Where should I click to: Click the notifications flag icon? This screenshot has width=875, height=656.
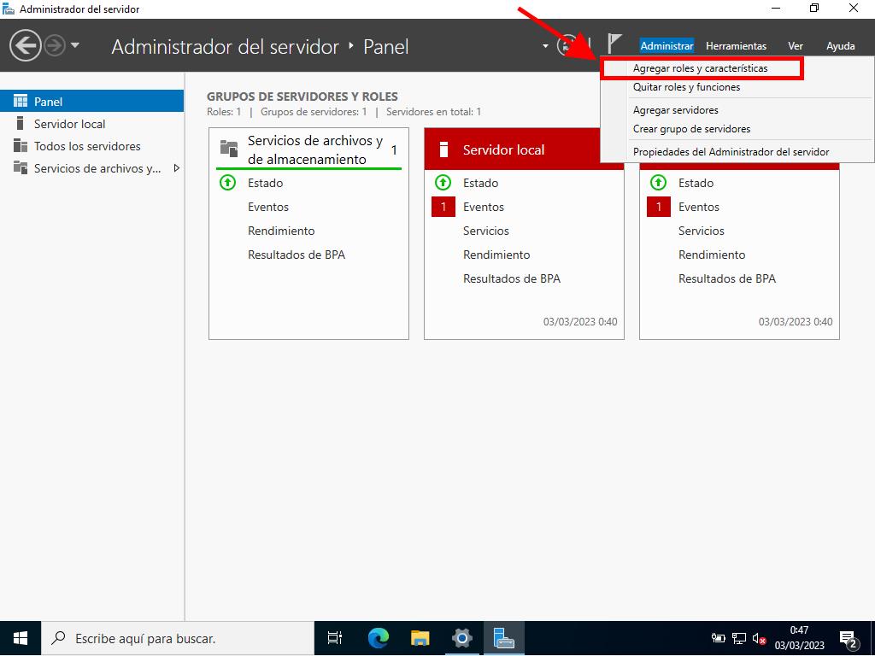[x=614, y=44]
